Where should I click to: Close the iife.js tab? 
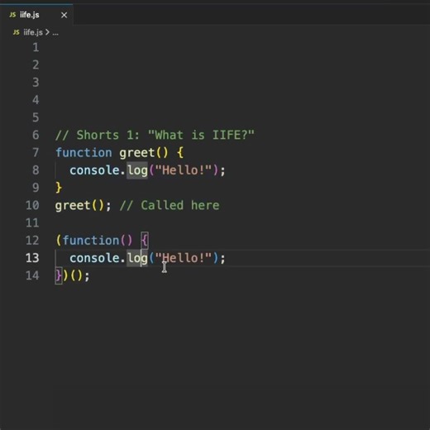(x=64, y=15)
